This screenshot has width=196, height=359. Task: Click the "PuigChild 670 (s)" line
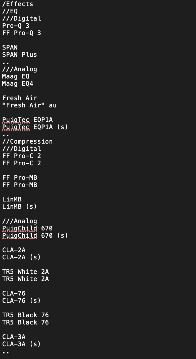[35, 236]
